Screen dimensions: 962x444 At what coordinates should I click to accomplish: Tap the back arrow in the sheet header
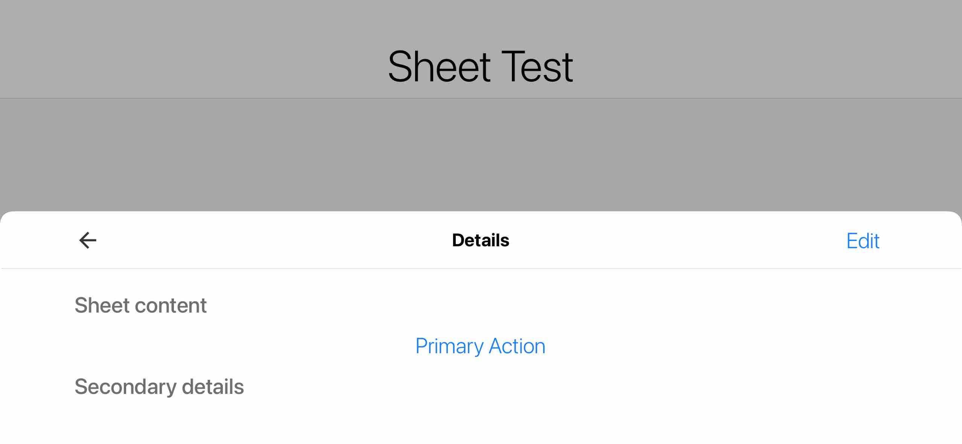click(88, 240)
